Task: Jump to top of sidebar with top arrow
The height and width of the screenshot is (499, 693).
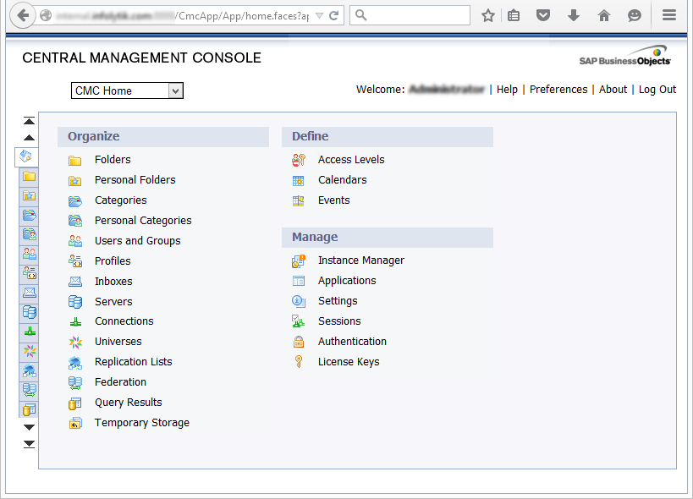Action: tap(29, 121)
